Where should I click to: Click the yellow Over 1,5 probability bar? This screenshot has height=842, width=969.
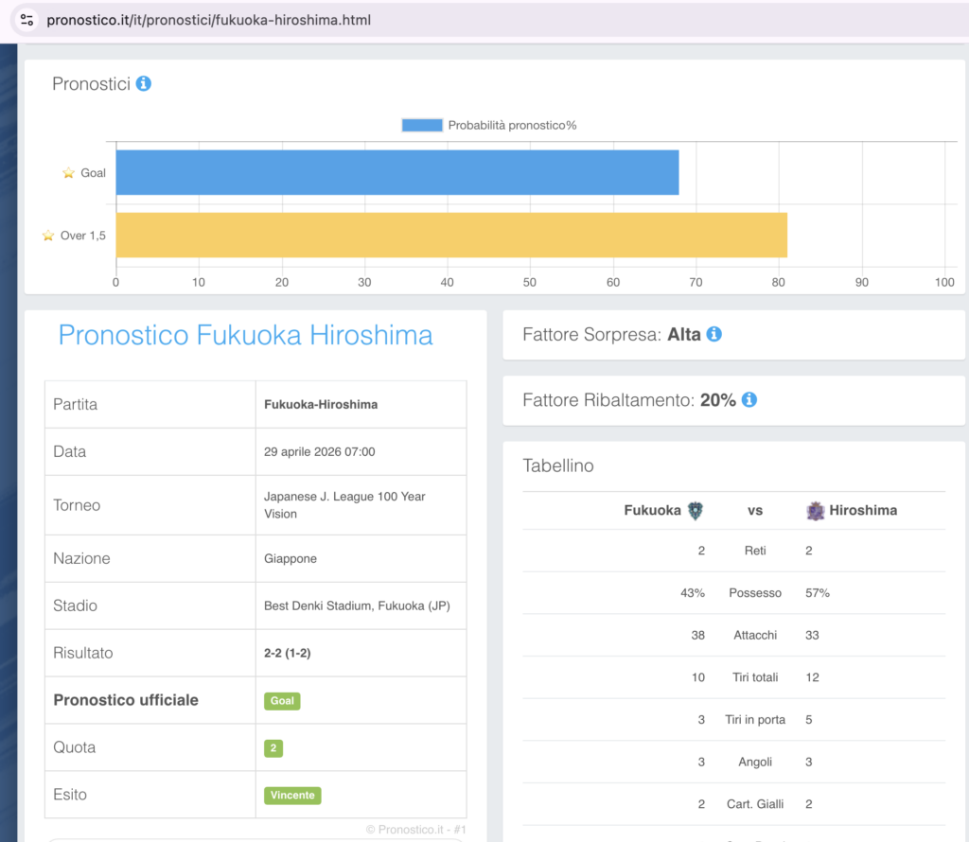(451, 235)
